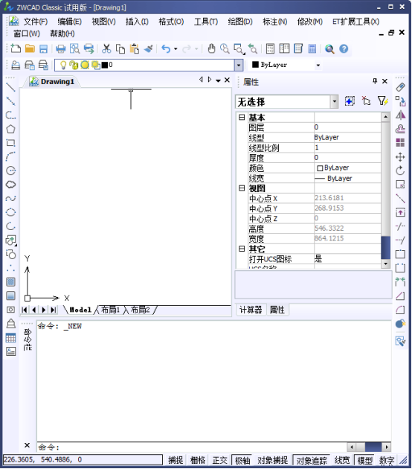412x469 pixels.
Task: Toggle 正交 ortho mode in status bar
Action: point(219,460)
